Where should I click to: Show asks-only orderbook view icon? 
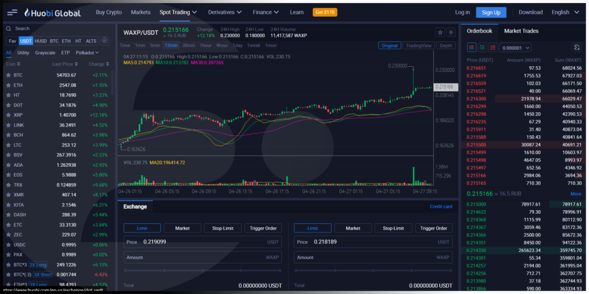pyautogui.click(x=493, y=47)
